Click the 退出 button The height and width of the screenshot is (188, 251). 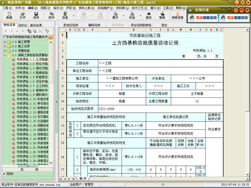click(x=164, y=25)
